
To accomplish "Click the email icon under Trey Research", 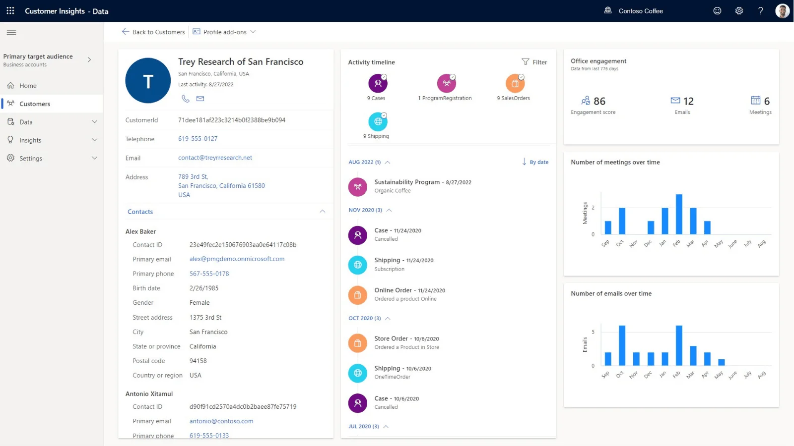I will [x=200, y=99].
